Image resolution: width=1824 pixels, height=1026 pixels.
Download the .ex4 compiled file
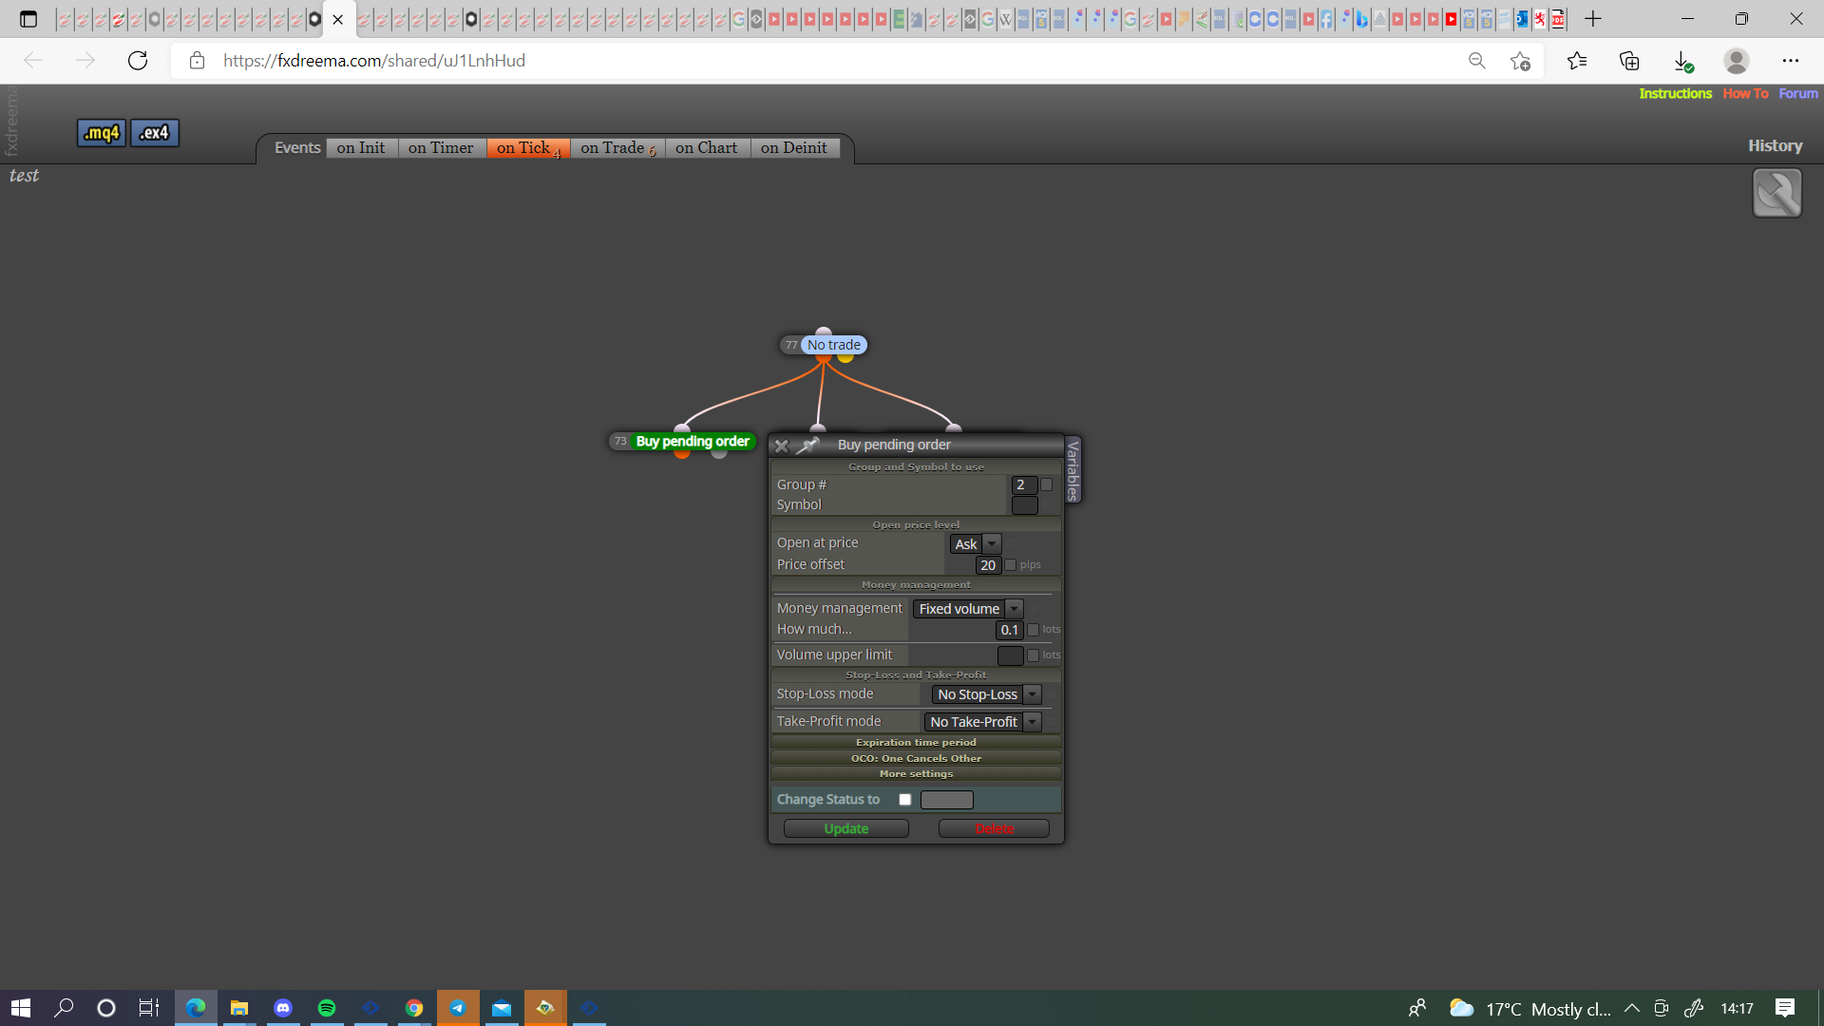pyautogui.click(x=155, y=133)
